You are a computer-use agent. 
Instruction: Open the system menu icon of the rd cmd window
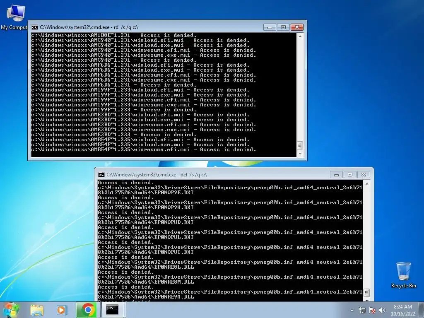(x=35, y=27)
